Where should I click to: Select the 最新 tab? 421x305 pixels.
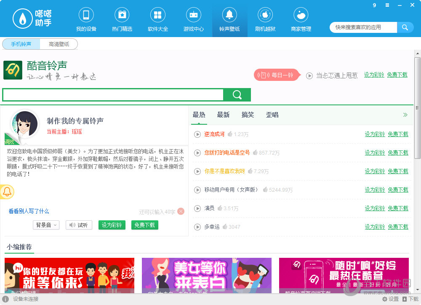[224, 115]
